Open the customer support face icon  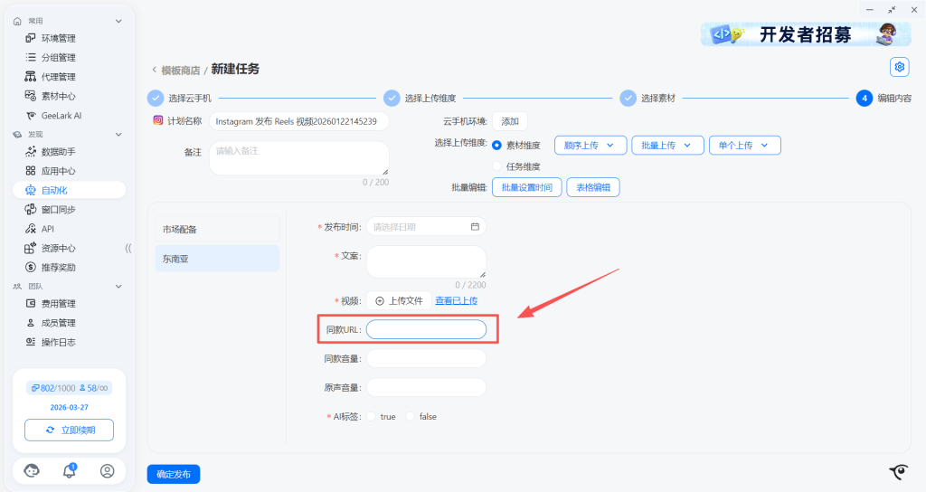click(x=32, y=470)
